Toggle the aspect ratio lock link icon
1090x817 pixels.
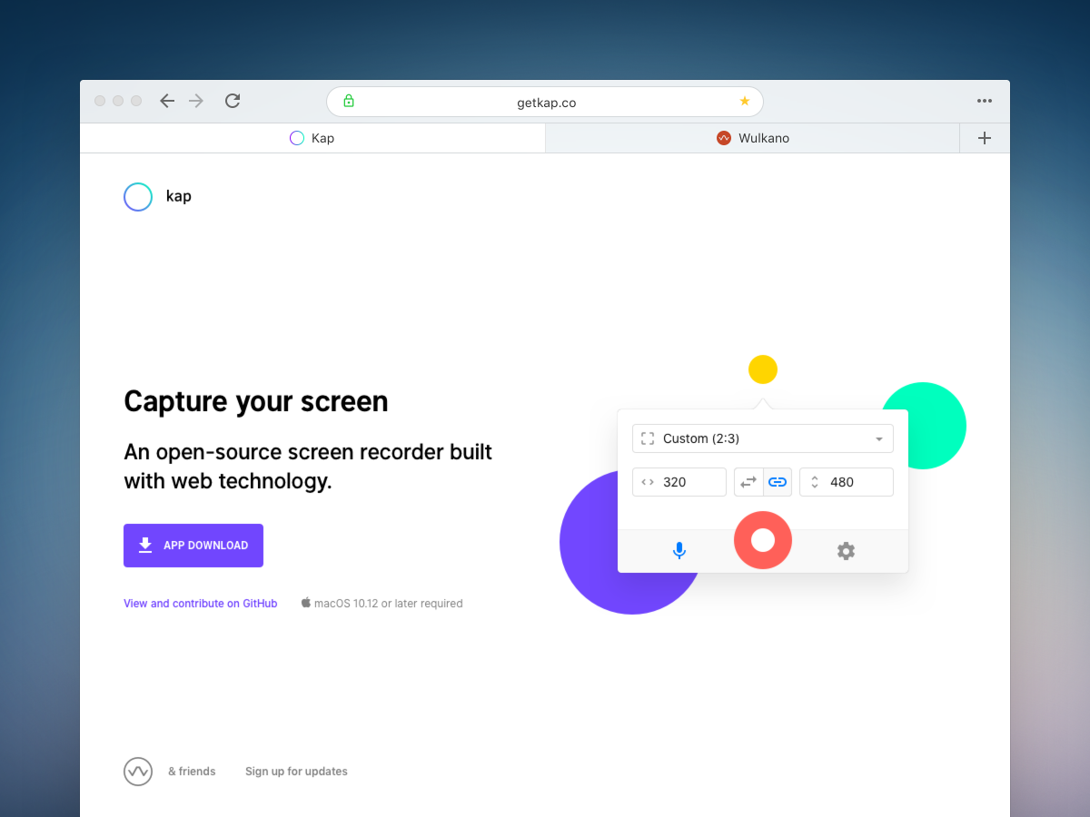click(778, 482)
